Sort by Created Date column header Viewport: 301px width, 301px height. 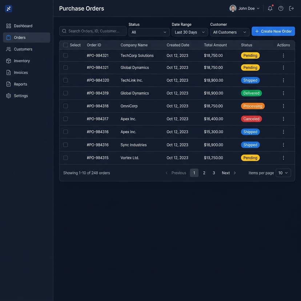tap(178, 45)
